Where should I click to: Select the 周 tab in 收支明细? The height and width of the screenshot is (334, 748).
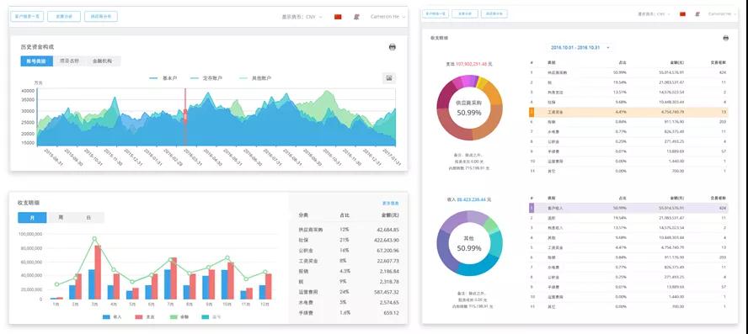coord(61,218)
